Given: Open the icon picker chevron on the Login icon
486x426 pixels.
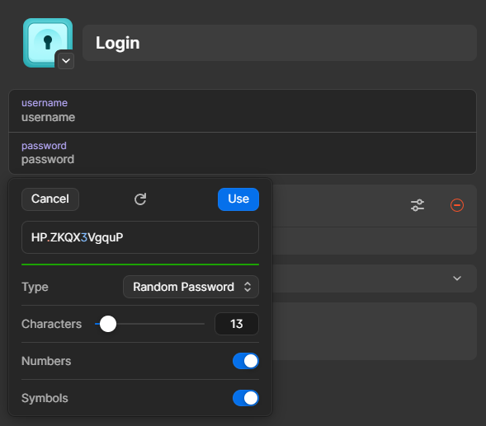Looking at the screenshot, I should point(66,61).
